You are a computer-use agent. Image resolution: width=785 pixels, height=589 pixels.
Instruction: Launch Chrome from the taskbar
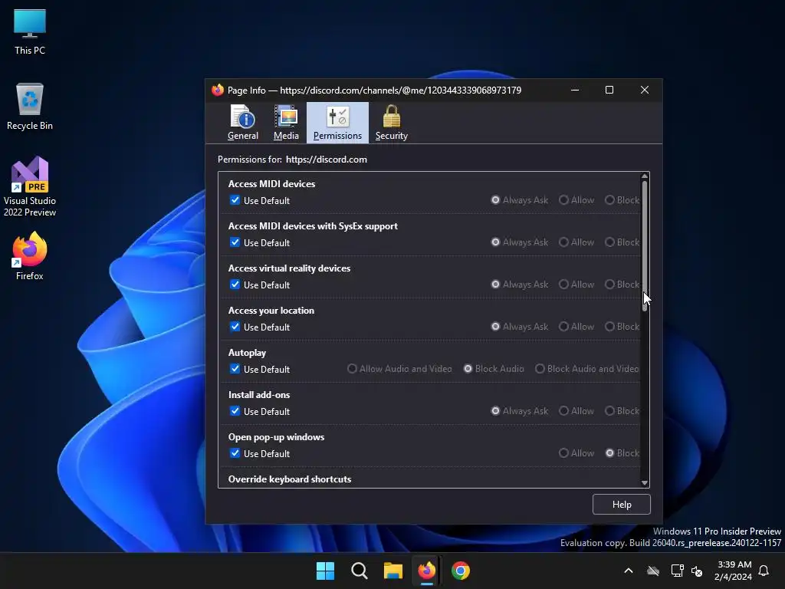[x=461, y=571]
